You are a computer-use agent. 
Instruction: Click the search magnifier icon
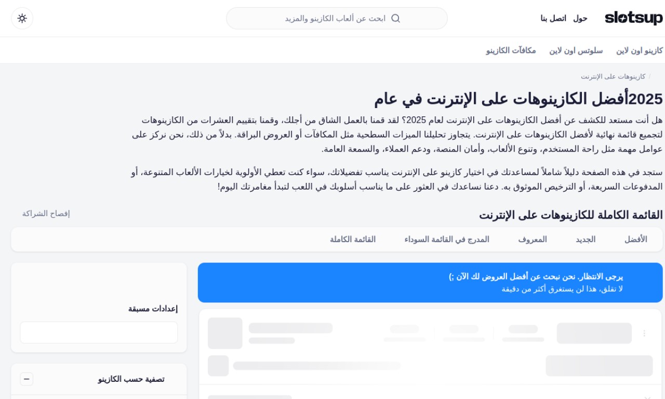coord(395,18)
